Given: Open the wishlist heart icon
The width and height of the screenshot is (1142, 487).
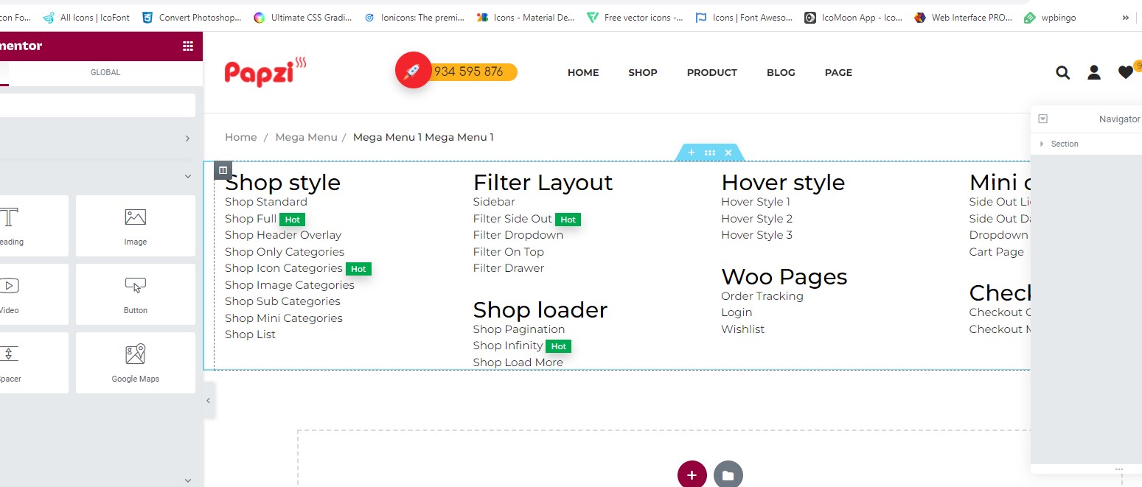Looking at the screenshot, I should click(x=1125, y=72).
